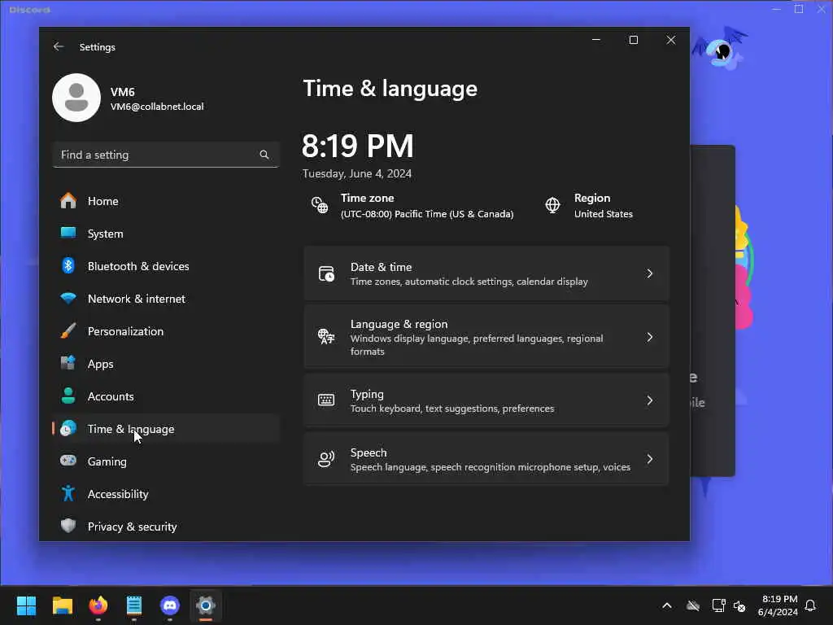833x625 pixels.
Task: Open Home in the Settings sidebar
Action: click(166, 201)
